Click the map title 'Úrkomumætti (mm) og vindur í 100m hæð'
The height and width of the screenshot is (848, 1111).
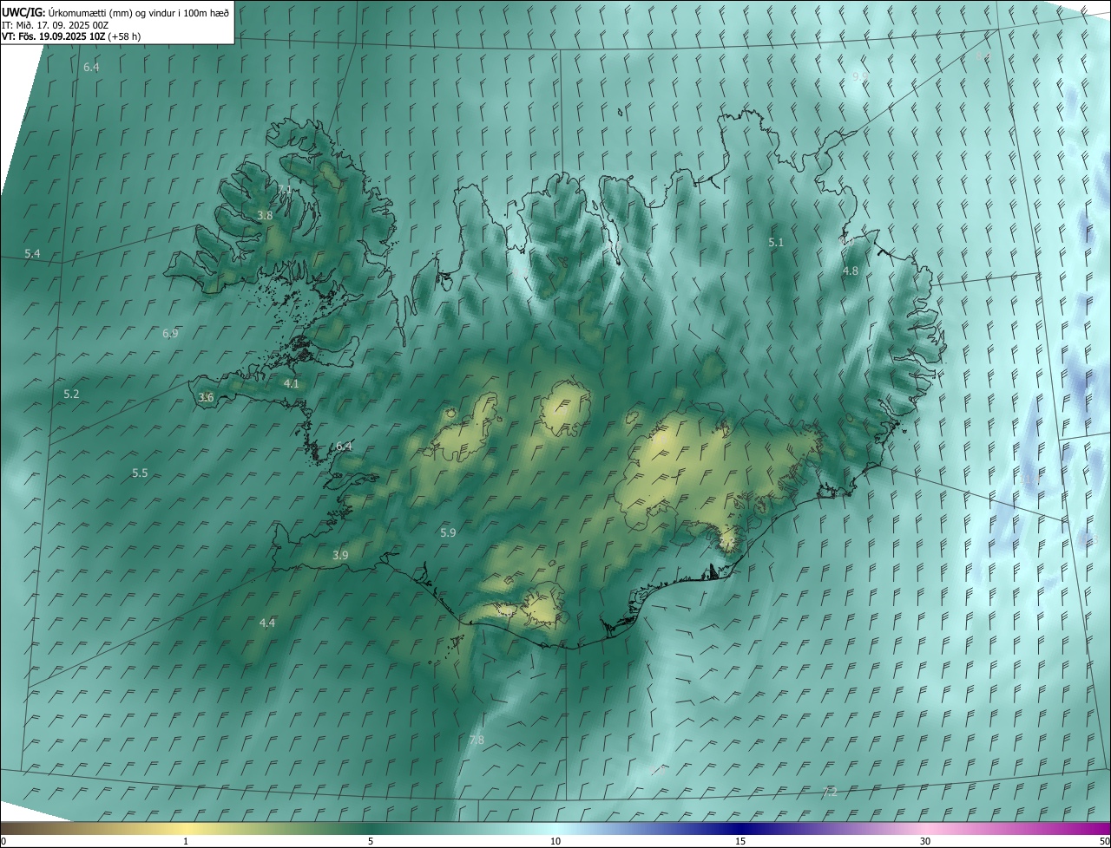click(x=139, y=12)
